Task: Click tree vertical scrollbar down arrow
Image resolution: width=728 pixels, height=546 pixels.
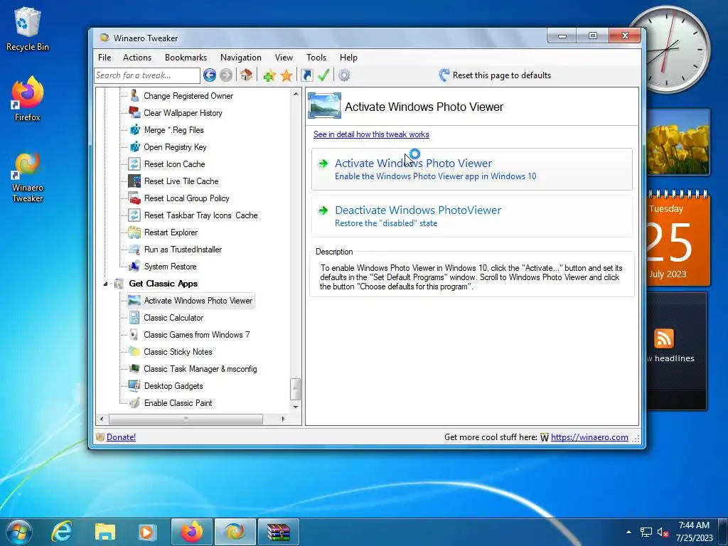Action: tap(296, 407)
